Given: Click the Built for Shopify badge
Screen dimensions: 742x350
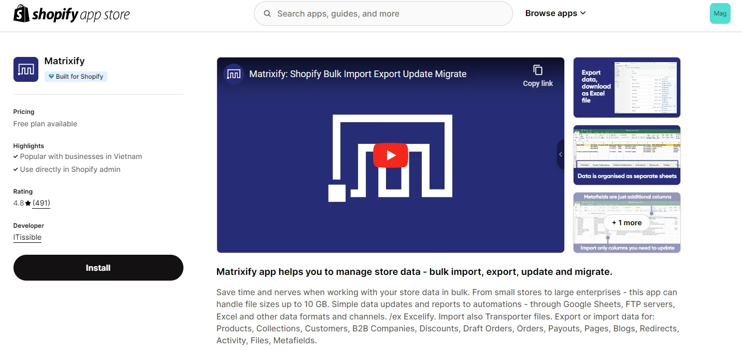Looking at the screenshot, I should point(76,77).
